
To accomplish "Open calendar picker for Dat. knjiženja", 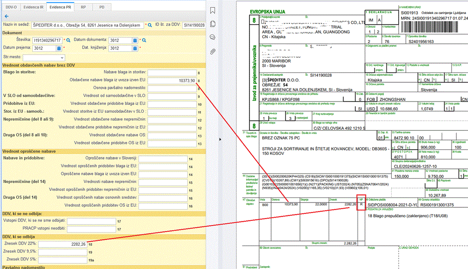I will 135,48.
